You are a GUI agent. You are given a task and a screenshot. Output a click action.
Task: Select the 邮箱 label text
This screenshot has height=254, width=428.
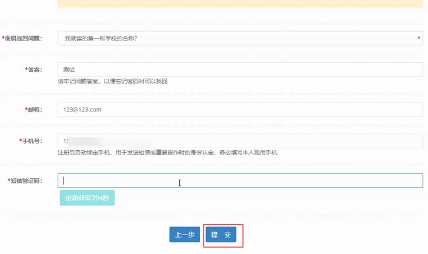pos(35,109)
